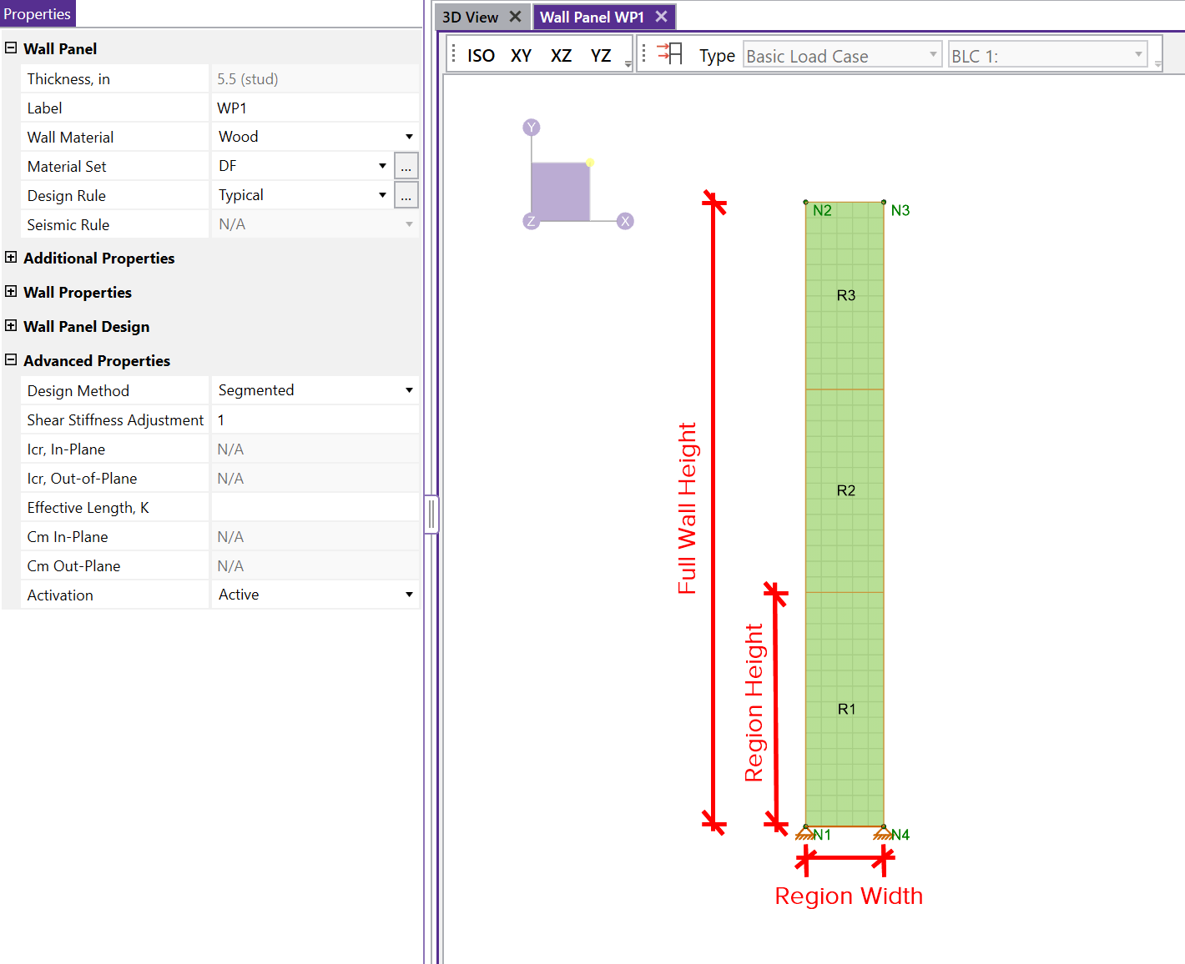Collapse the Wall Panel section
The image size is (1185, 964).
pos(11,48)
